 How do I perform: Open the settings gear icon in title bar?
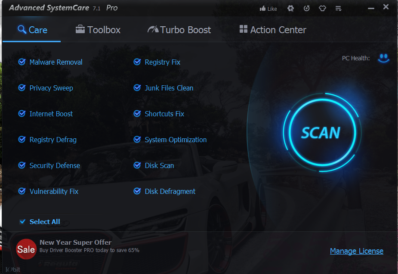coord(290,9)
